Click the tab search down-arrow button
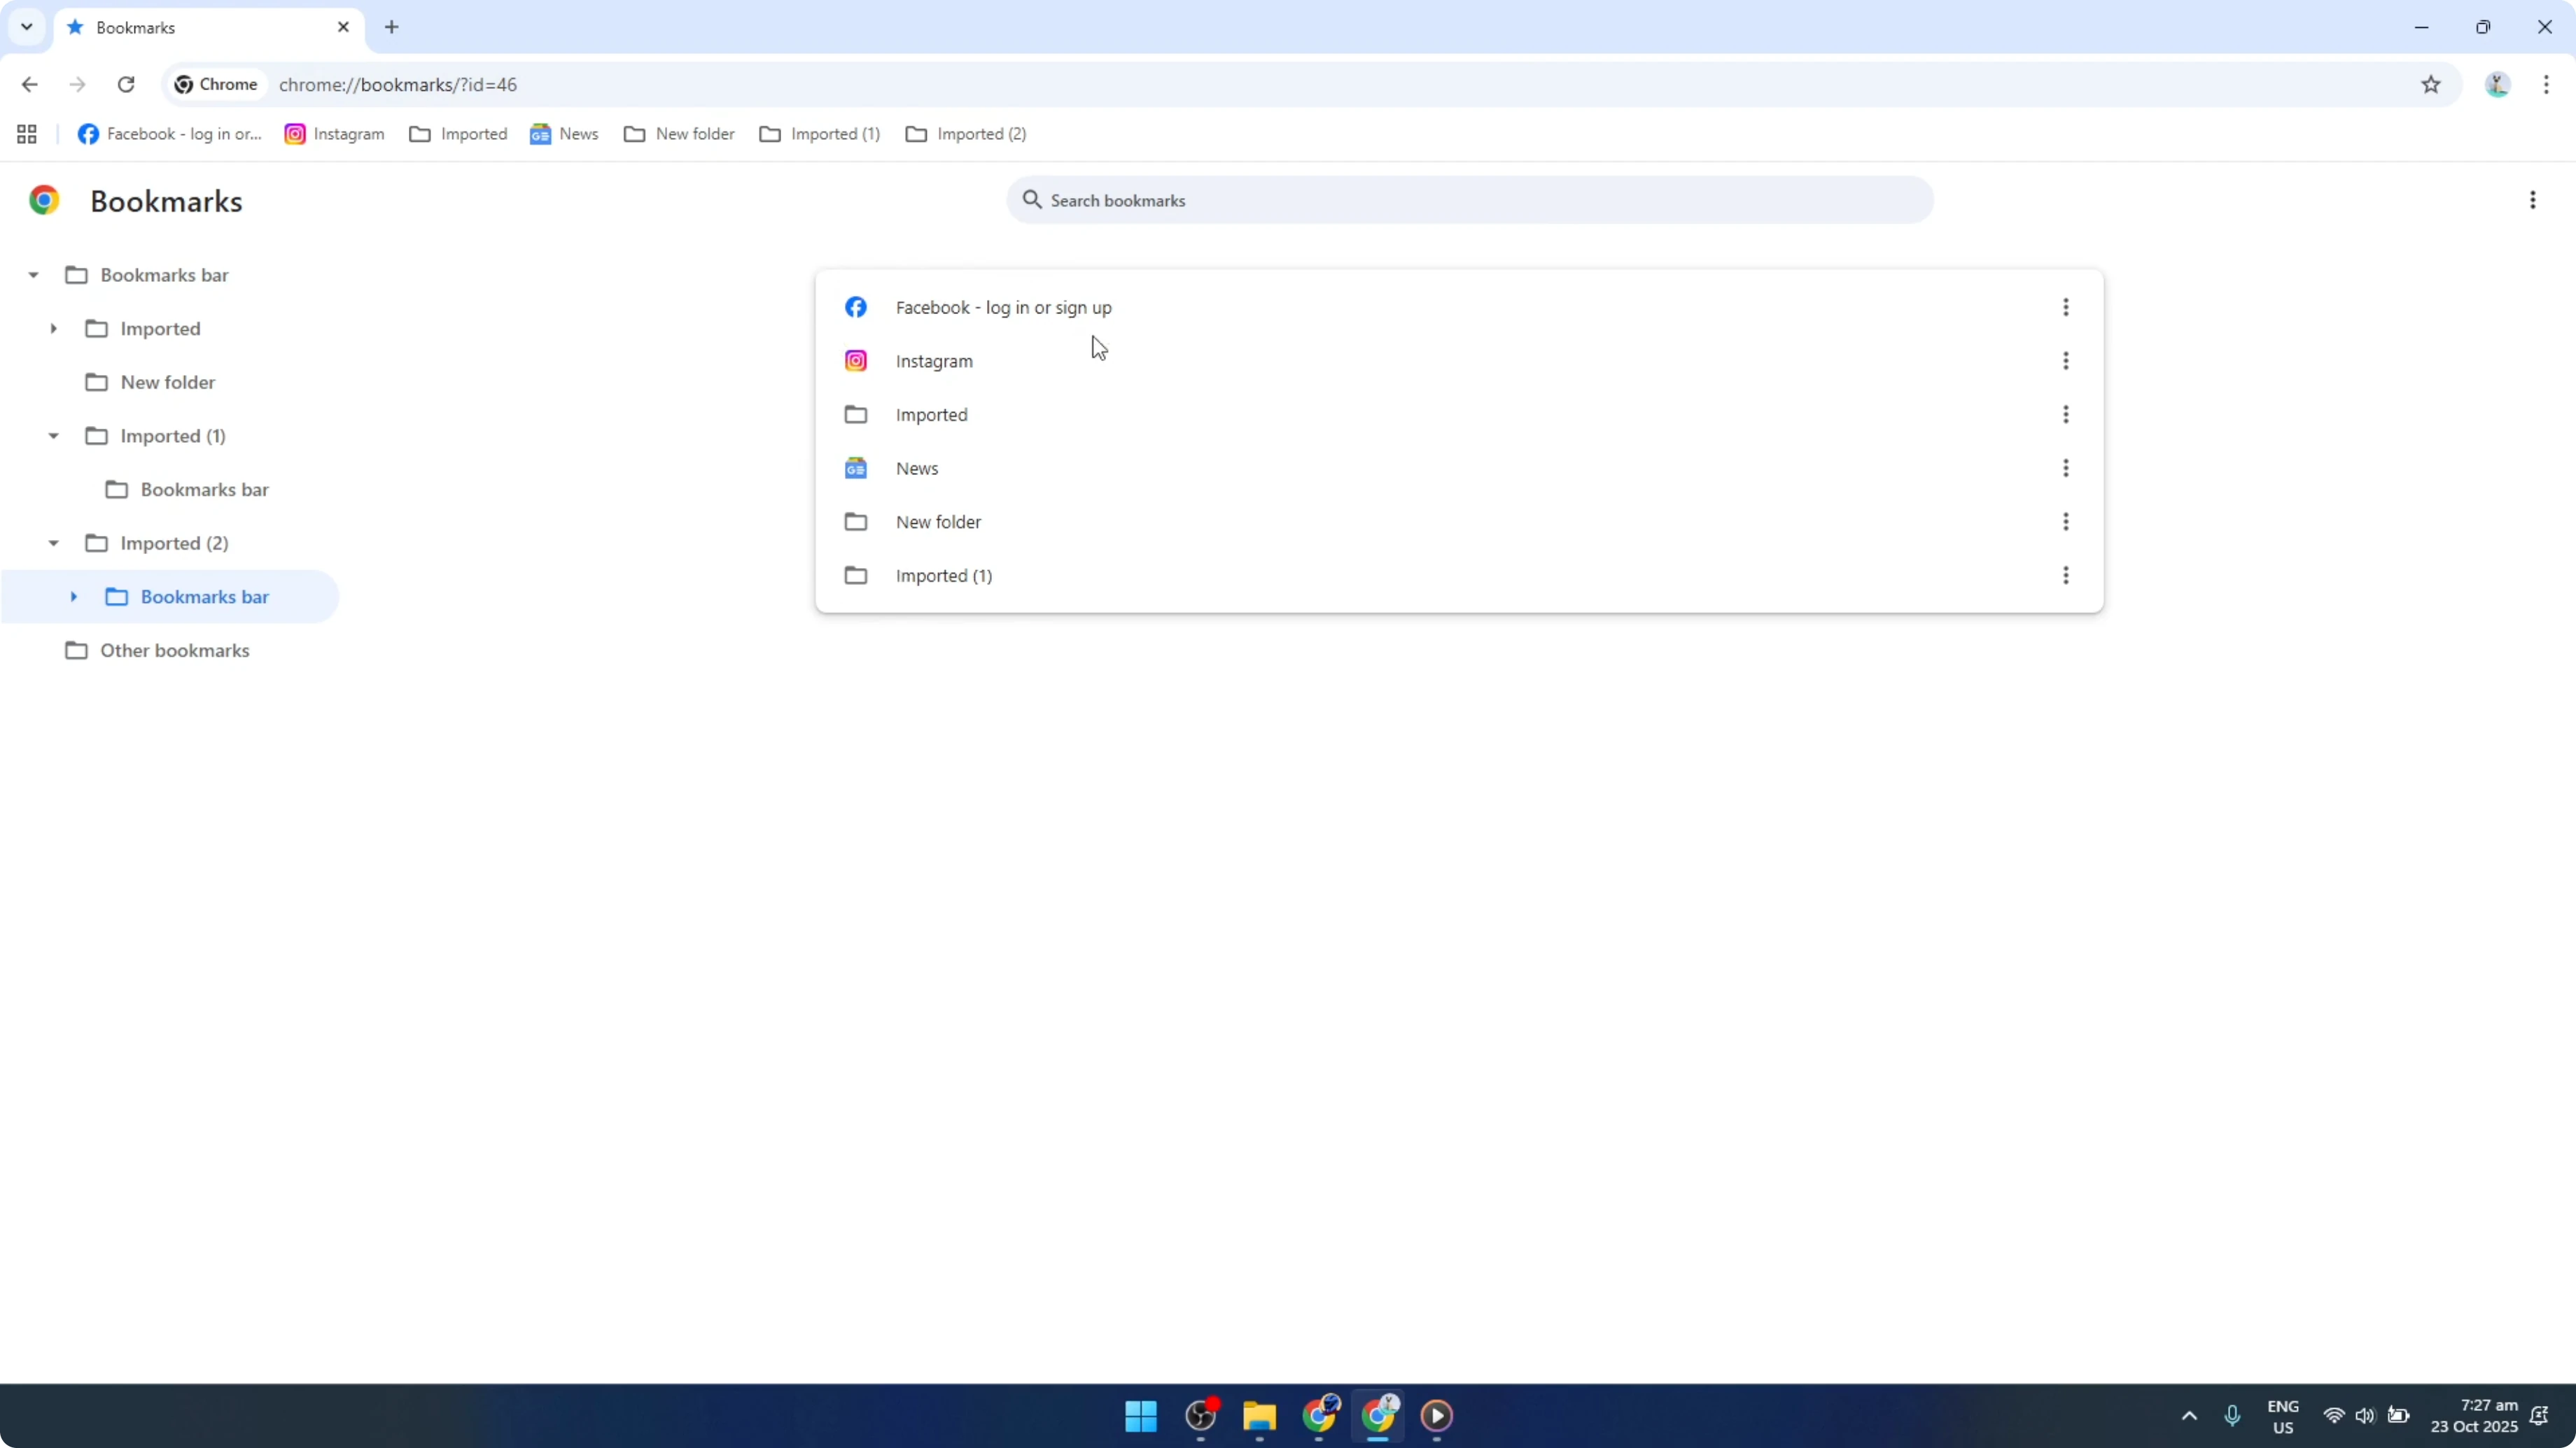The image size is (2576, 1448). (x=27, y=27)
